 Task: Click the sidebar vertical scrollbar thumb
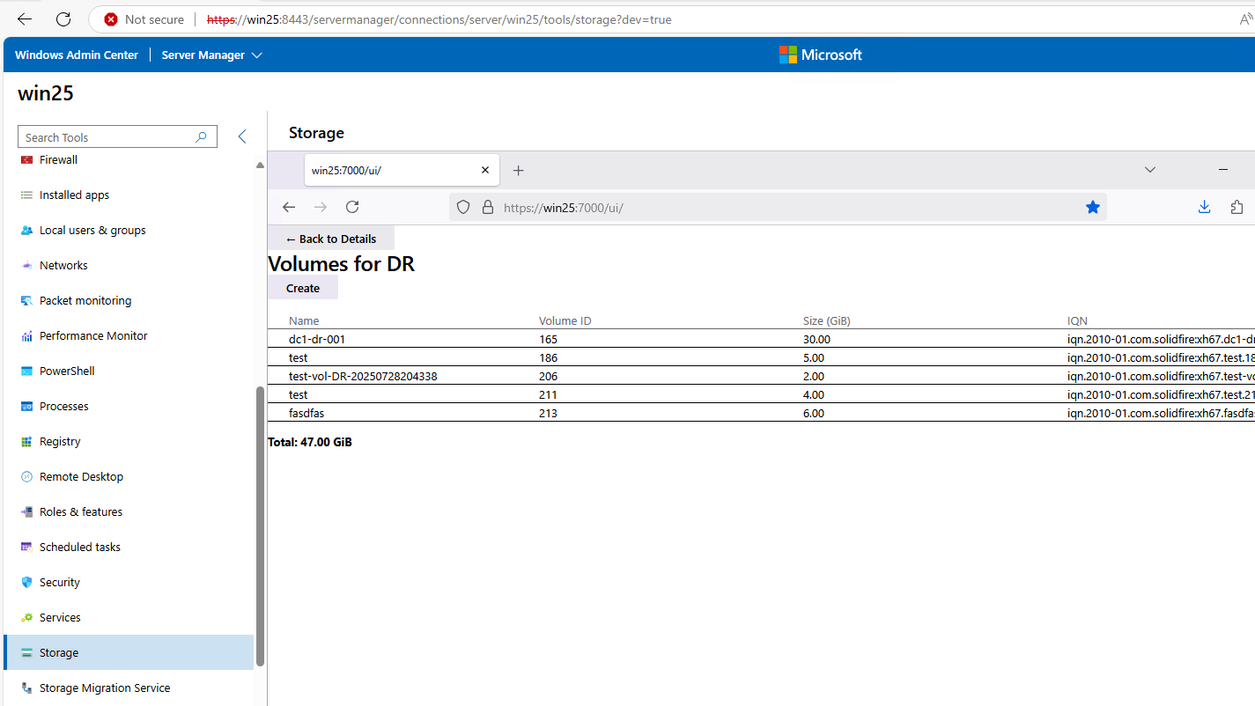[259, 526]
